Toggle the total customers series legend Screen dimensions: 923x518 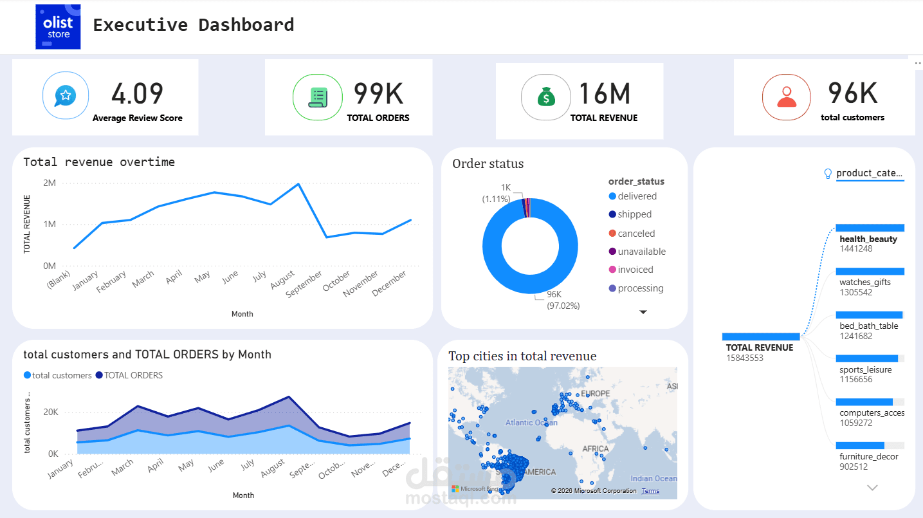click(x=58, y=375)
